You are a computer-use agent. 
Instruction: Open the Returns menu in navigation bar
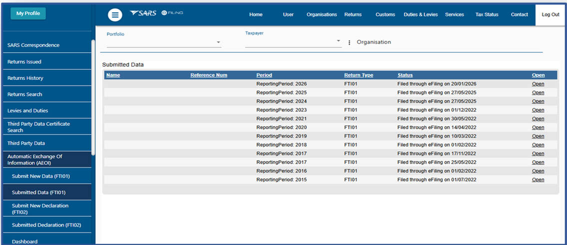[x=353, y=14]
